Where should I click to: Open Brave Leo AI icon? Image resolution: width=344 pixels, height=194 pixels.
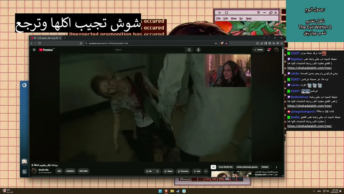click(x=274, y=43)
